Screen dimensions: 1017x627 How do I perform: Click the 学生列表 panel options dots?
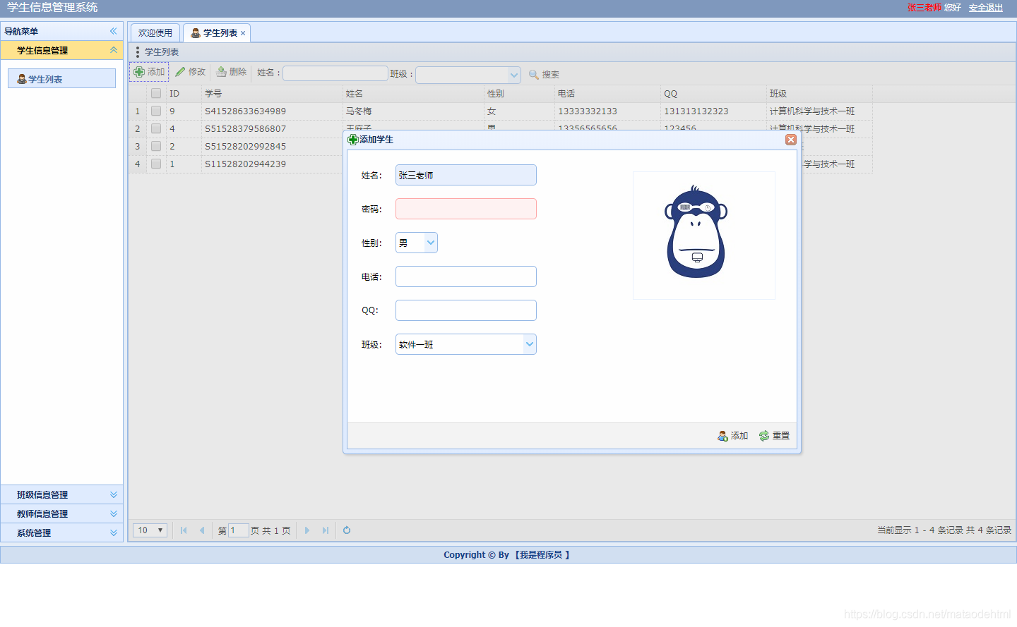coord(138,52)
